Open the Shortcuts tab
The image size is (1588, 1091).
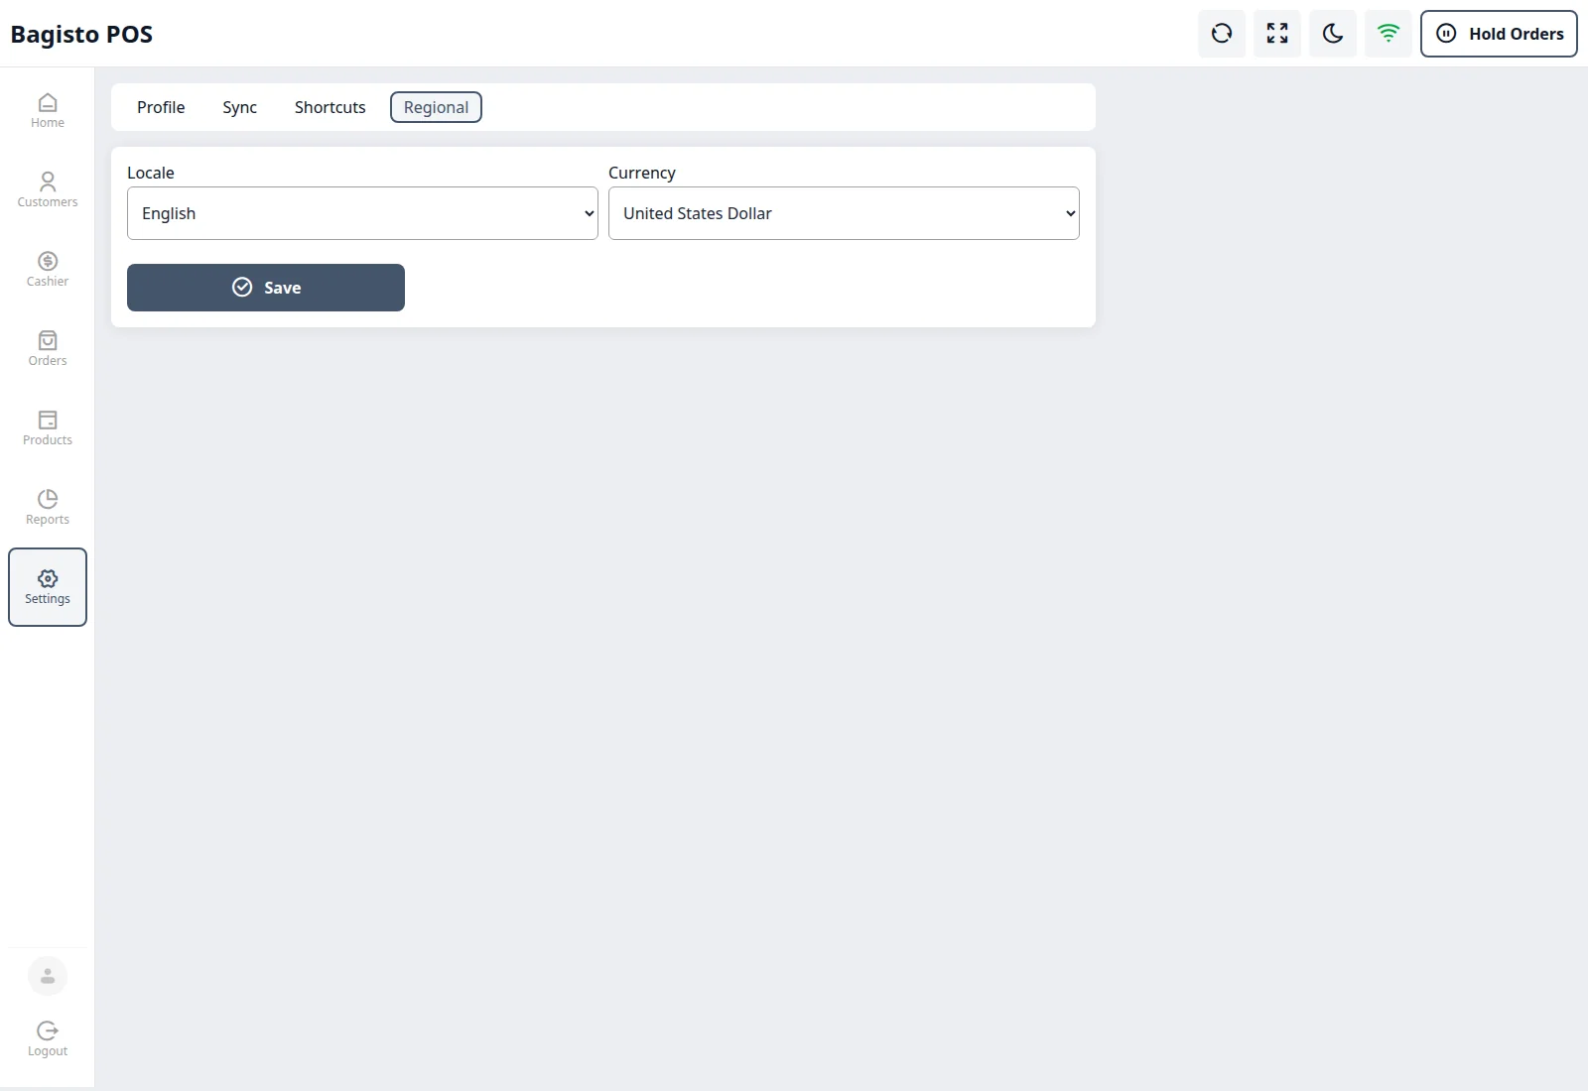click(330, 107)
